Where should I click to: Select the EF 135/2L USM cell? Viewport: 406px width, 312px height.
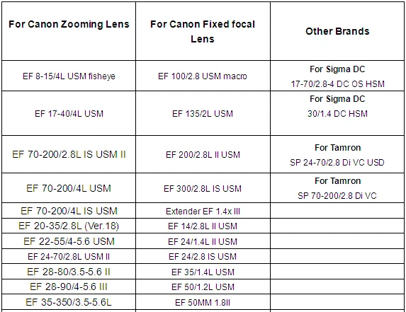click(203, 114)
